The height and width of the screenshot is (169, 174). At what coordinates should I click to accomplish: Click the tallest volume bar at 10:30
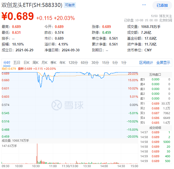coord(37,154)
